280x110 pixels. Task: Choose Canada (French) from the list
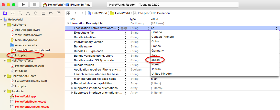163,37
